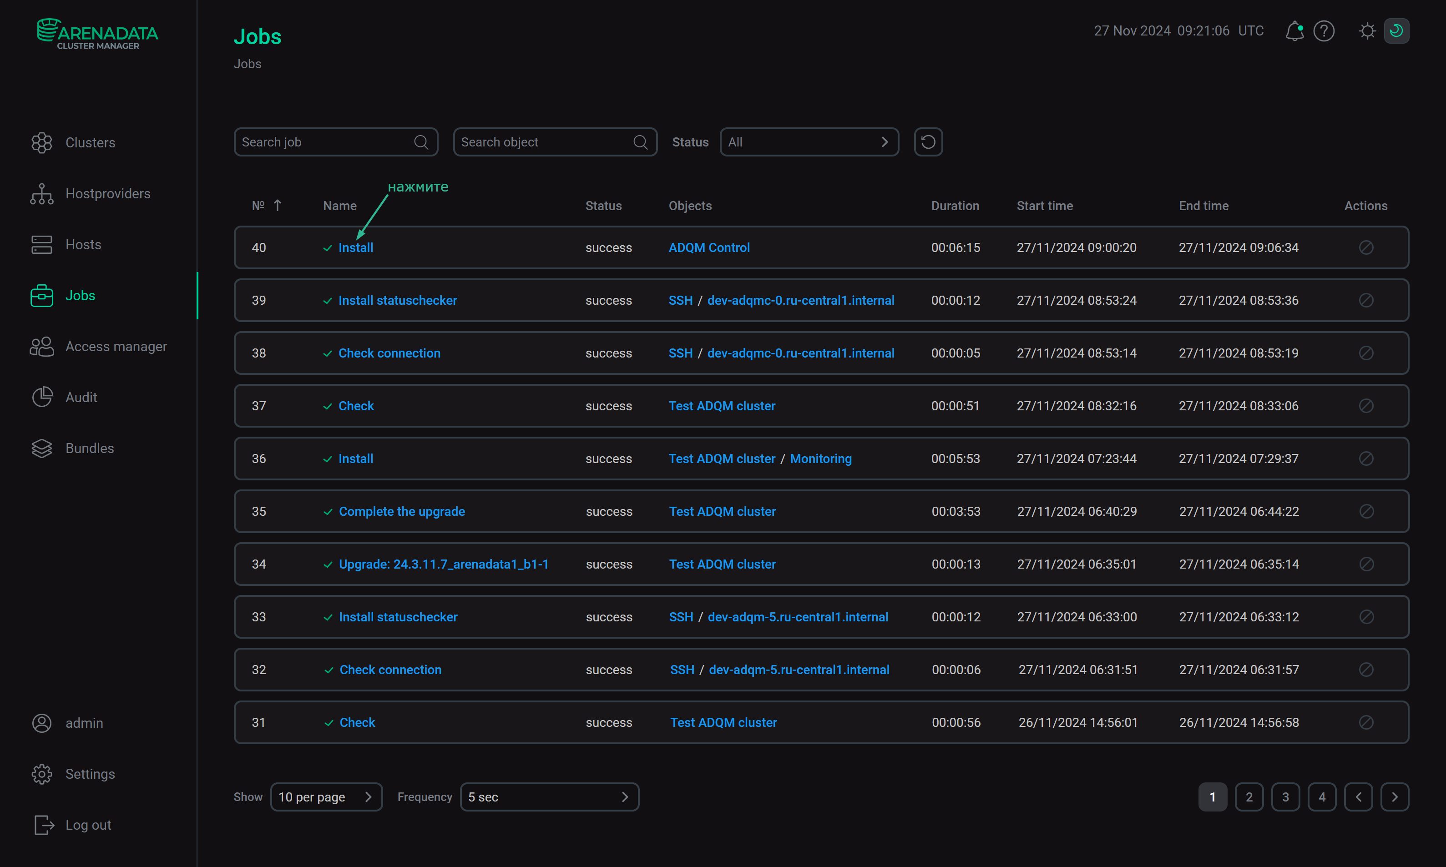Open Clusters in the sidebar
The image size is (1446, 867).
coord(90,142)
